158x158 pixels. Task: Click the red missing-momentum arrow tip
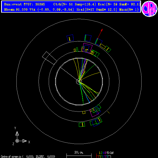(102, 30)
